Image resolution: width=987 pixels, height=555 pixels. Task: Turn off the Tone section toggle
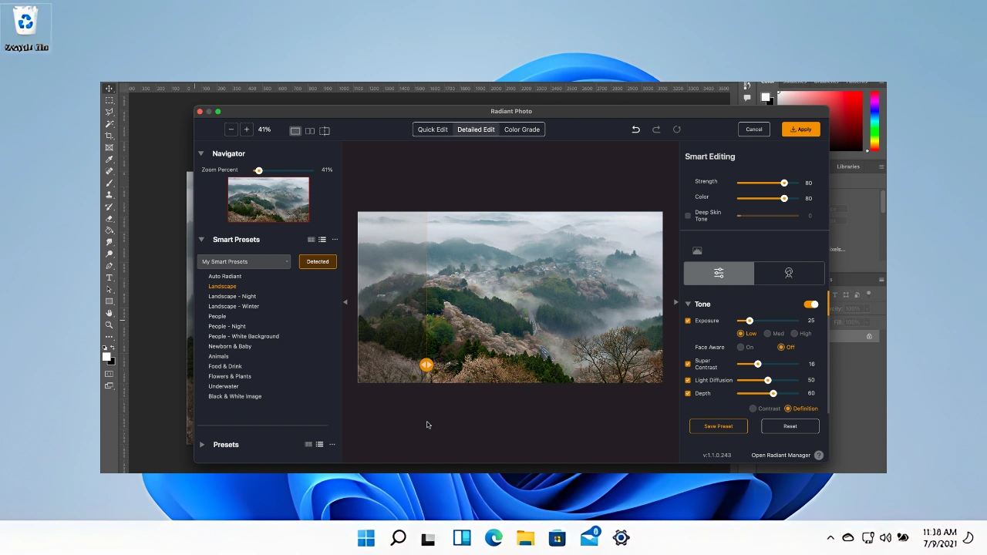click(x=810, y=304)
